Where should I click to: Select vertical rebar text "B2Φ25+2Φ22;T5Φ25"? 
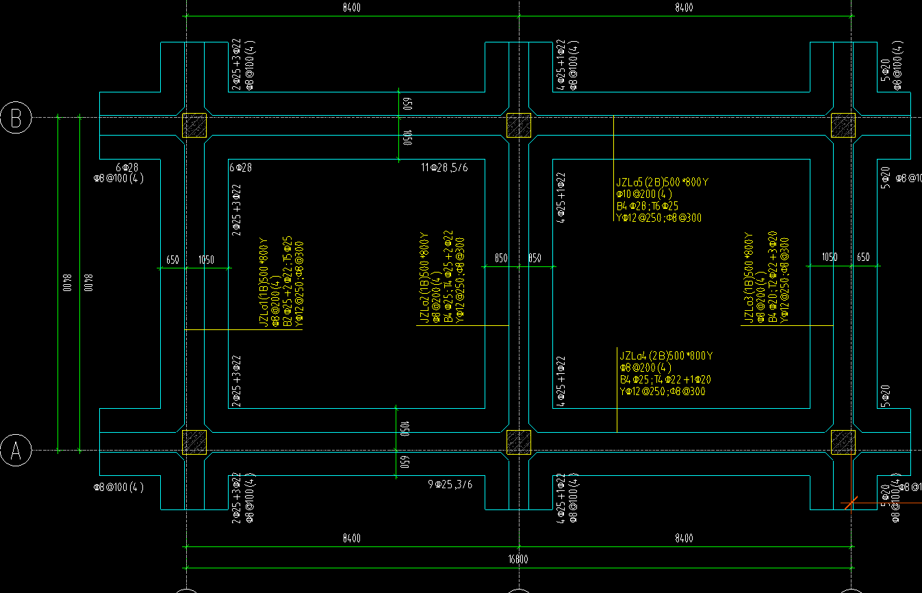pyautogui.click(x=288, y=281)
